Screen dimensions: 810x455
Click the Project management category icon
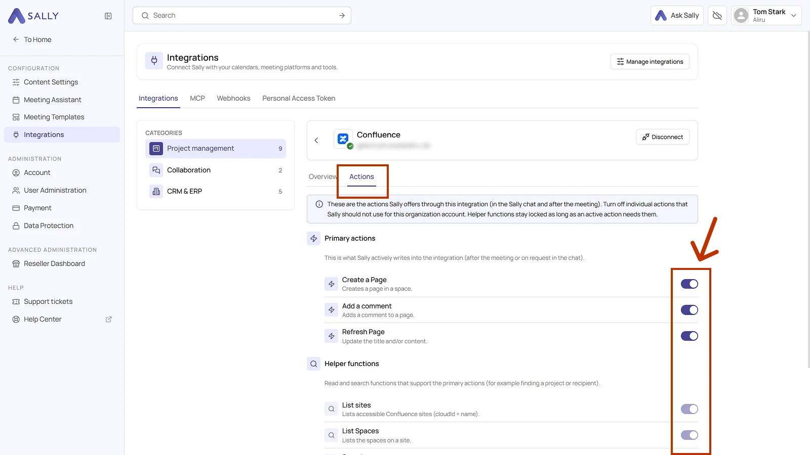(156, 149)
